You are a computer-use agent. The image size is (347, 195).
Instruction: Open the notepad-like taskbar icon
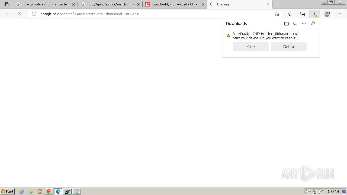77,191
